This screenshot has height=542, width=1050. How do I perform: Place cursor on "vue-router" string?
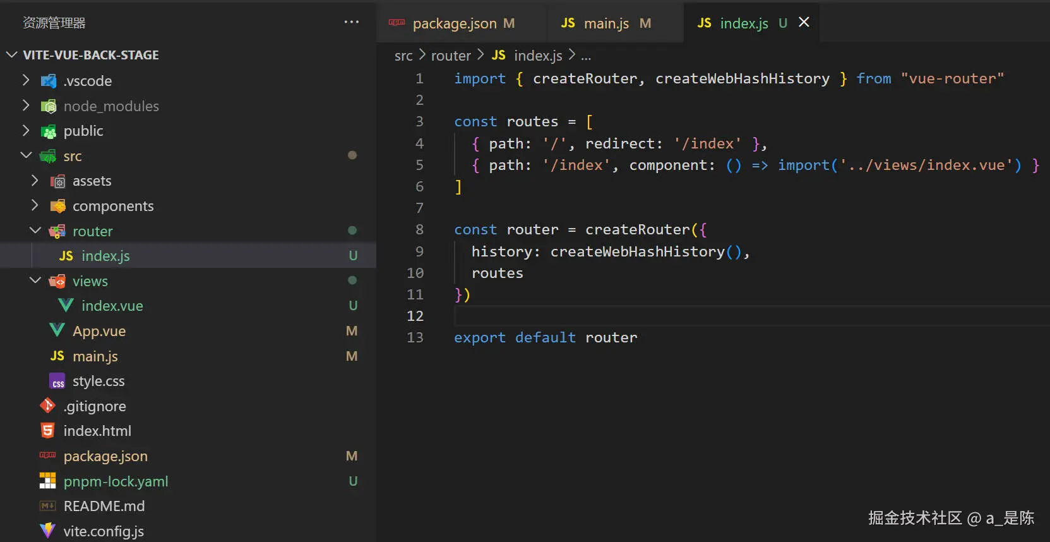pyautogui.click(x=952, y=78)
